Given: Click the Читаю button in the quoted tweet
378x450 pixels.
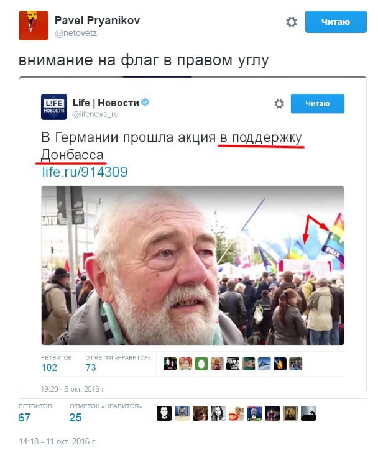Looking at the screenshot, I should (318, 104).
